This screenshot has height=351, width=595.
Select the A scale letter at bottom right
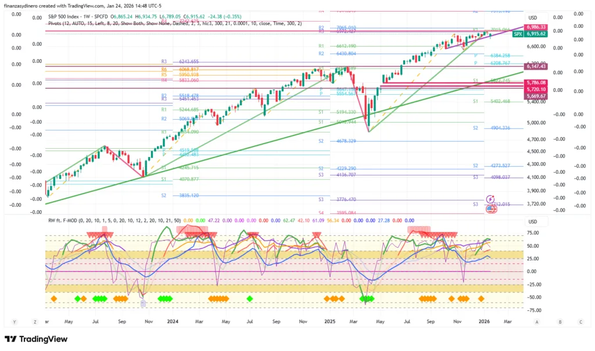point(537,321)
